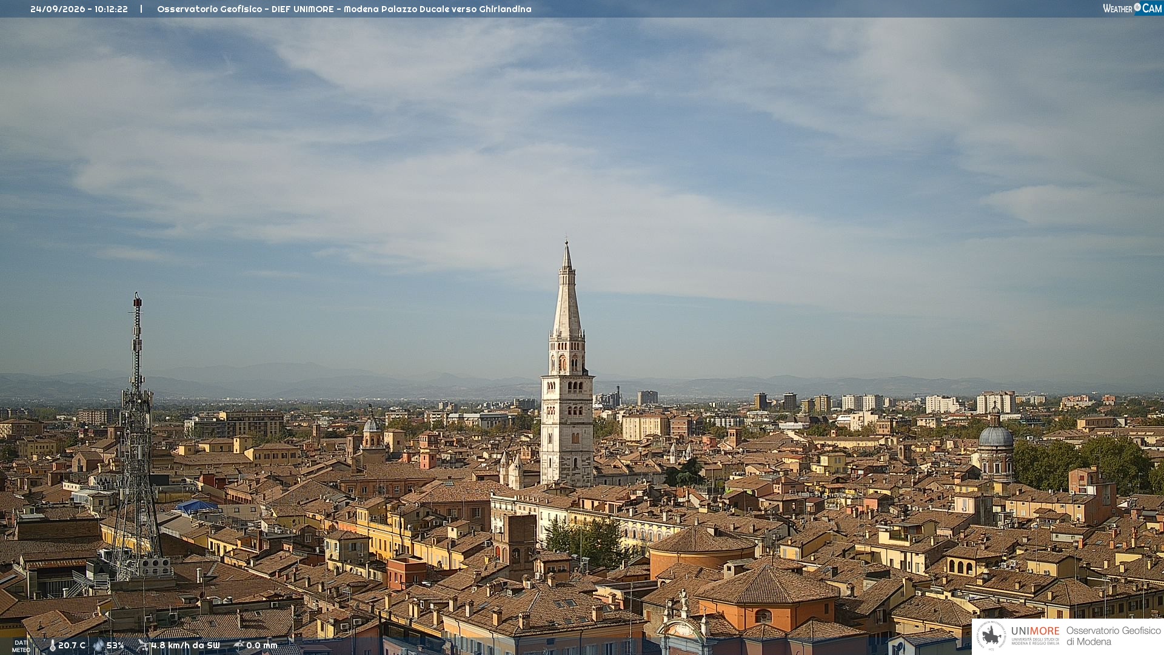Click the WeatherCam logo in top corner

[x=1132, y=8]
